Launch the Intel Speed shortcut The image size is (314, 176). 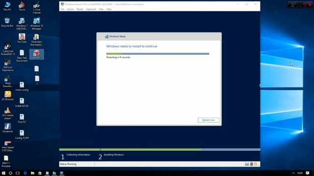[8, 146]
